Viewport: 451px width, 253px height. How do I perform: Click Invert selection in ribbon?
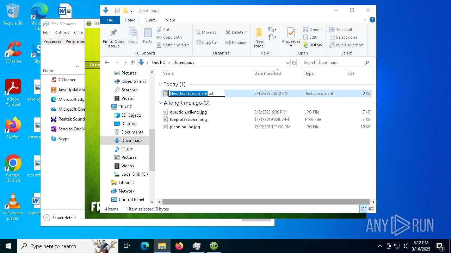[346, 45]
